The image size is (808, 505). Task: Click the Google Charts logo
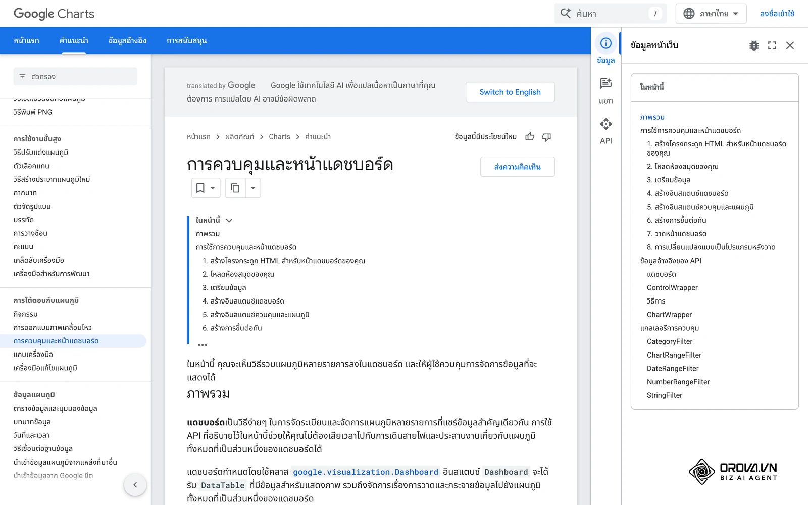coord(54,14)
